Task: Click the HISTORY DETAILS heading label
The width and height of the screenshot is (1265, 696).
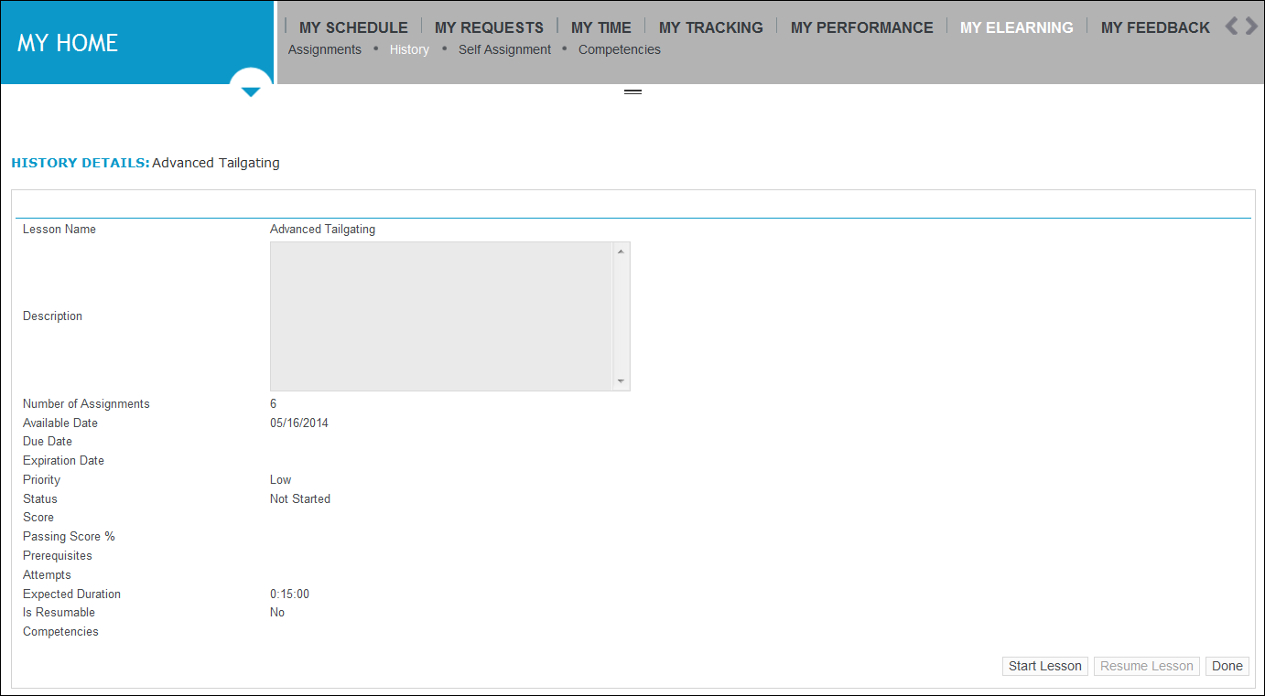Action: click(x=81, y=163)
